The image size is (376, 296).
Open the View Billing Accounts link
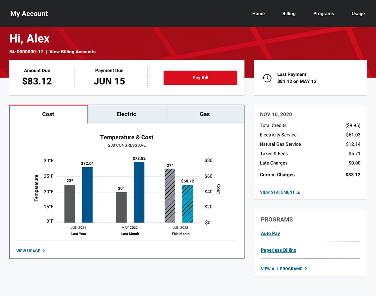72,52
